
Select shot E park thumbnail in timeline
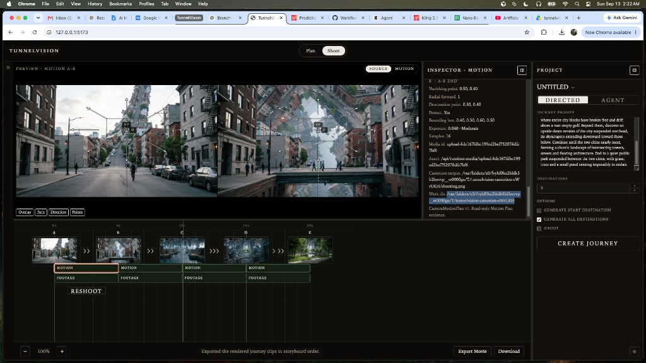(310, 250)
